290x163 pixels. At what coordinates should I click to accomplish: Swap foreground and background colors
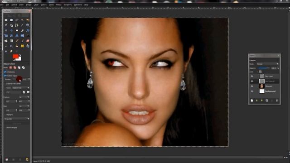click(x=20, y=55)
